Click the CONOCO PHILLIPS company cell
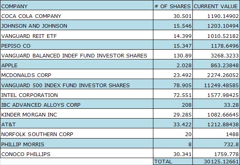 click(x=76, y=153)
